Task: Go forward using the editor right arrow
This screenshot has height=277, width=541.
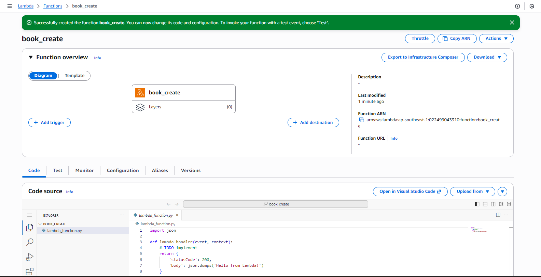Action: 177,204
